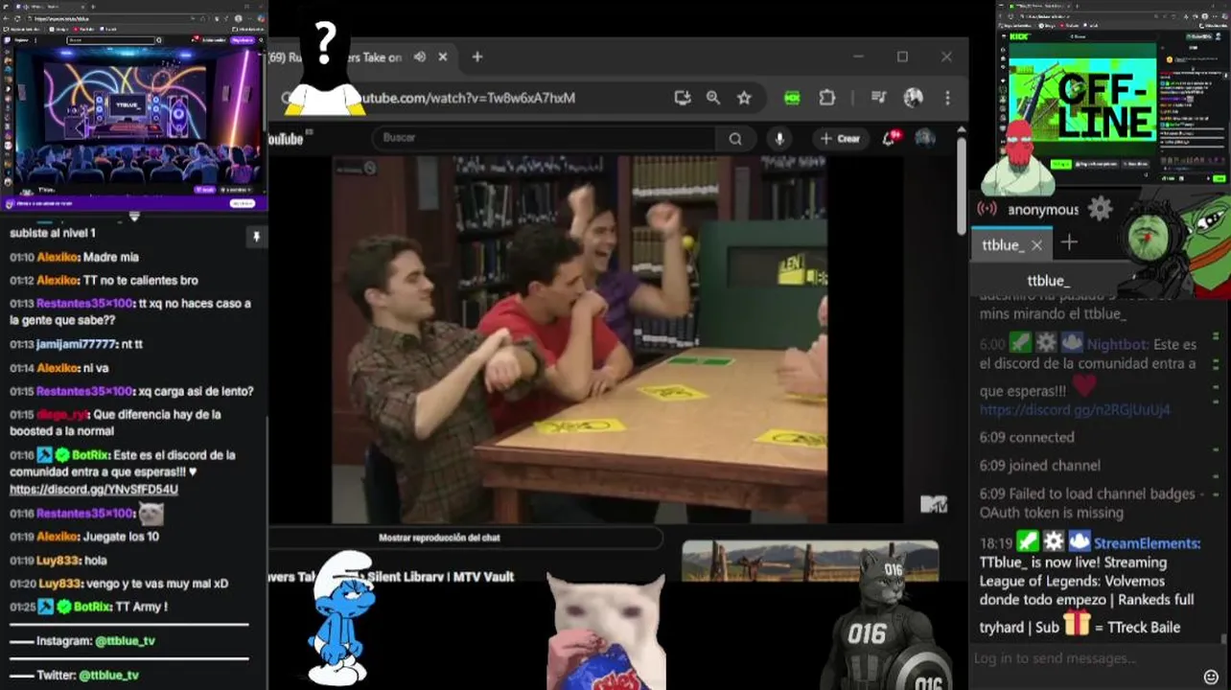Viewport: 1231px width, 690px height.
Task: Close the ttblue_ tab in Chatterino
Action: [x=1036, y=245]
